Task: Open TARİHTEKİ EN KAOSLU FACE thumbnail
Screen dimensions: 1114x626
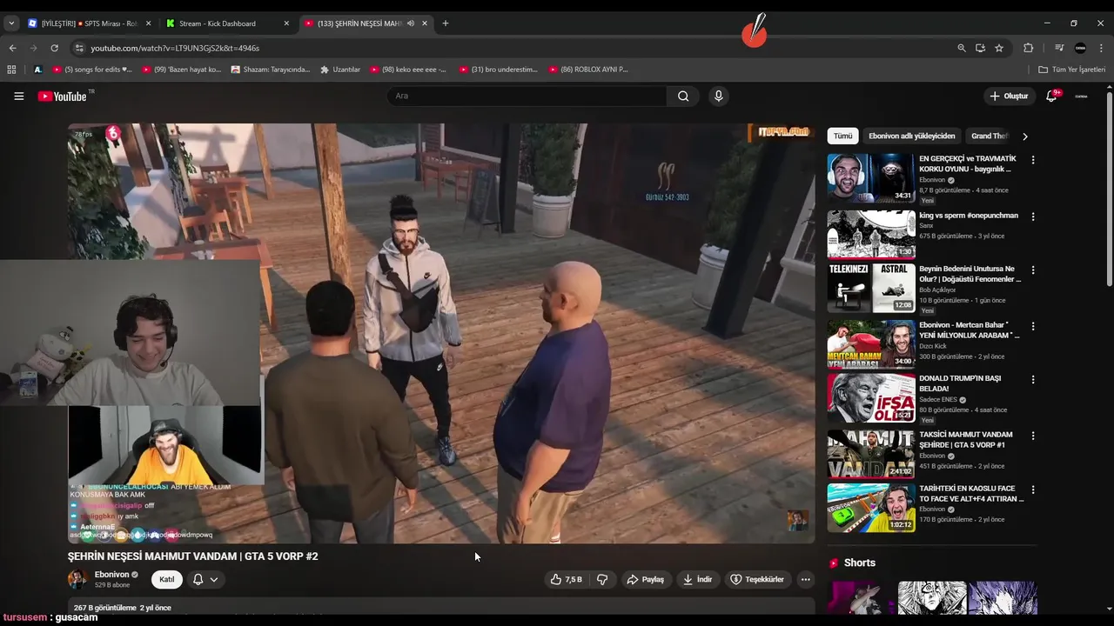Action: [x=870, y=507]
